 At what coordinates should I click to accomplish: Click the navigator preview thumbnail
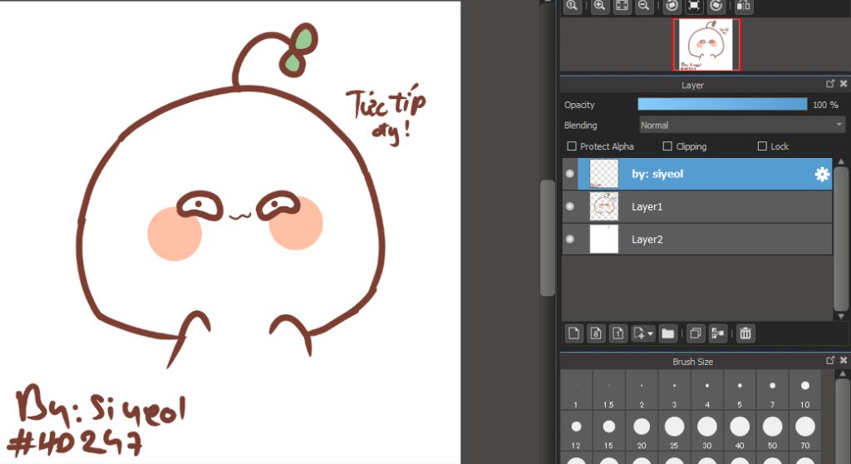[x=706, y=45]
